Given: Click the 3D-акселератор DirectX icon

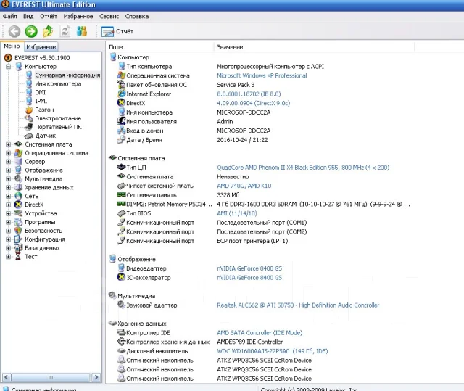Looking at the screenshot, I should 121,277.
